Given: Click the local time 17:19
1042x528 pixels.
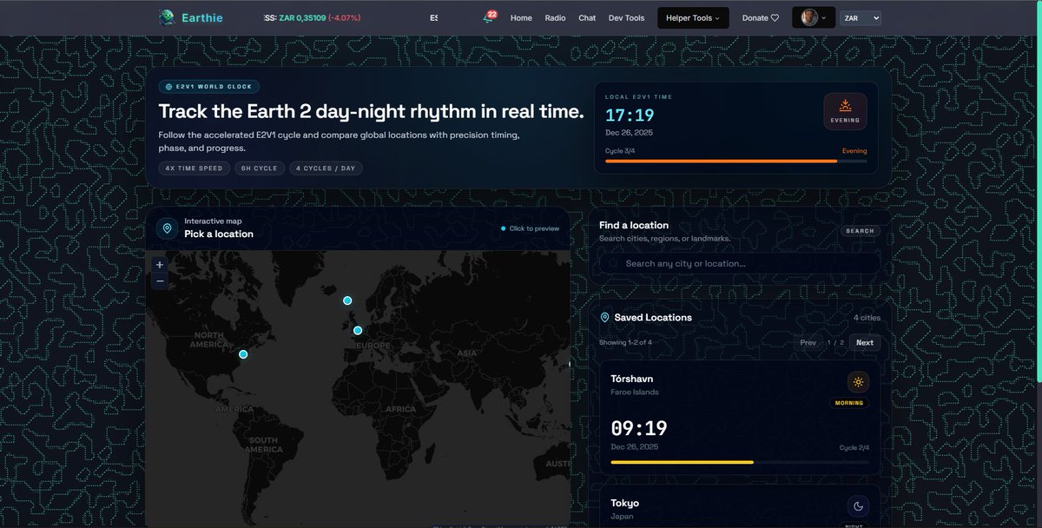Looking at the screenshot, I should (x=630, y=115).
